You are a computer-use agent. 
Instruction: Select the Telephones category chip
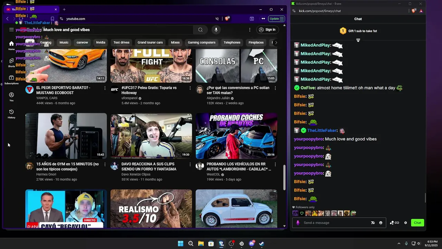(x=232, y=43)
